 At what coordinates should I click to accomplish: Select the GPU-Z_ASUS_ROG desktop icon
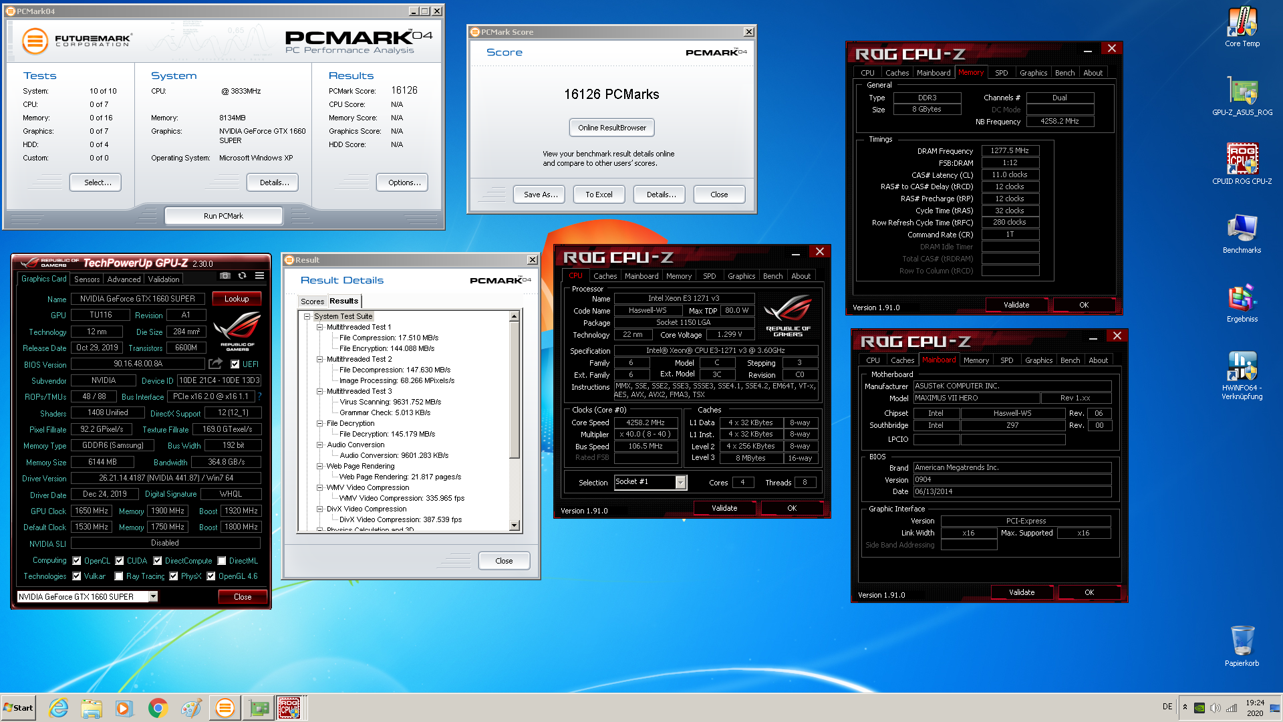tap(1242, 96)
